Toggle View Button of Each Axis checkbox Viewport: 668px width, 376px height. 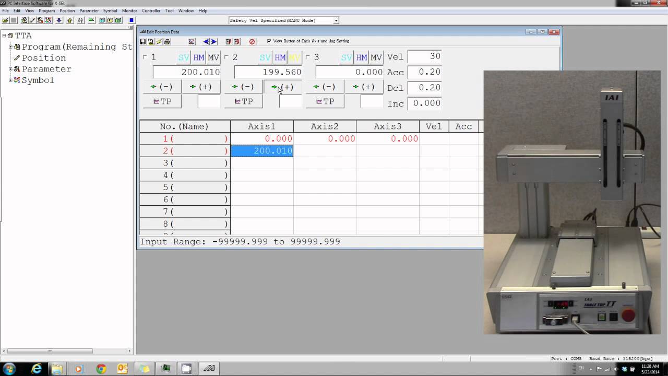click(x=269, y=41)
